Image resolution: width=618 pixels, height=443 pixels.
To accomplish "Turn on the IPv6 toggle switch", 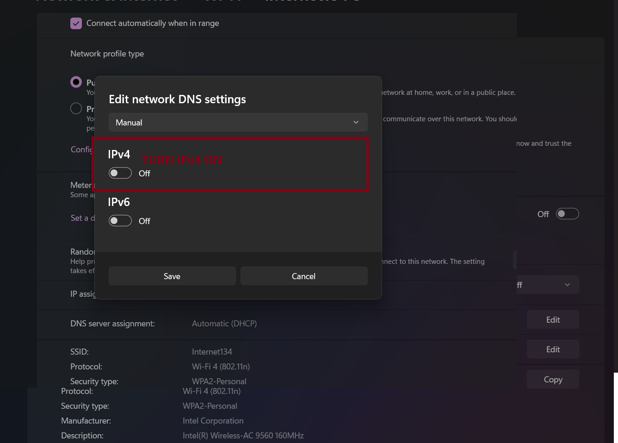I will pos(120,221).
